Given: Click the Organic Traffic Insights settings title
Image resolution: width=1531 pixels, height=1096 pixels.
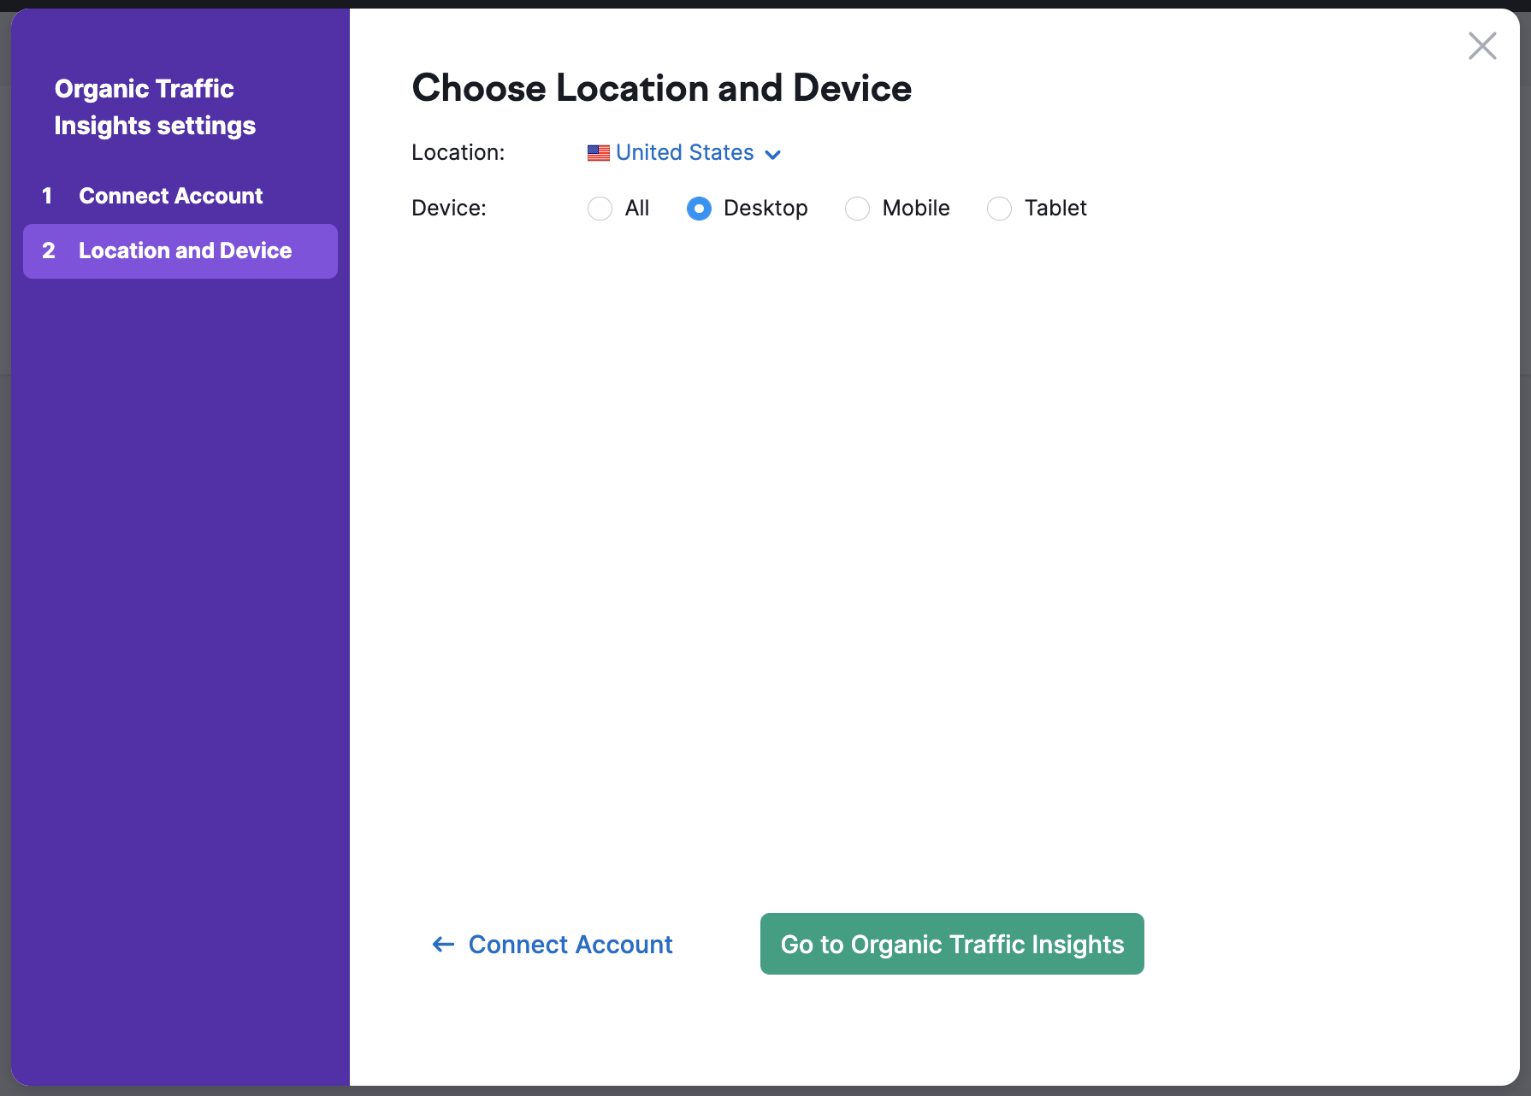Looking at the screenshot, I should tap(155, 107).
